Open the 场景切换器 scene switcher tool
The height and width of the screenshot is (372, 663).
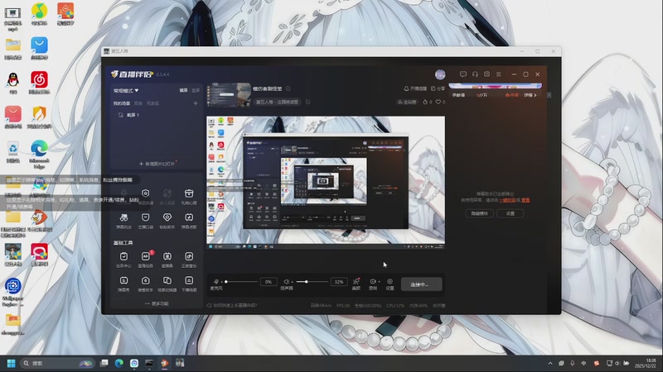(167, 284)
